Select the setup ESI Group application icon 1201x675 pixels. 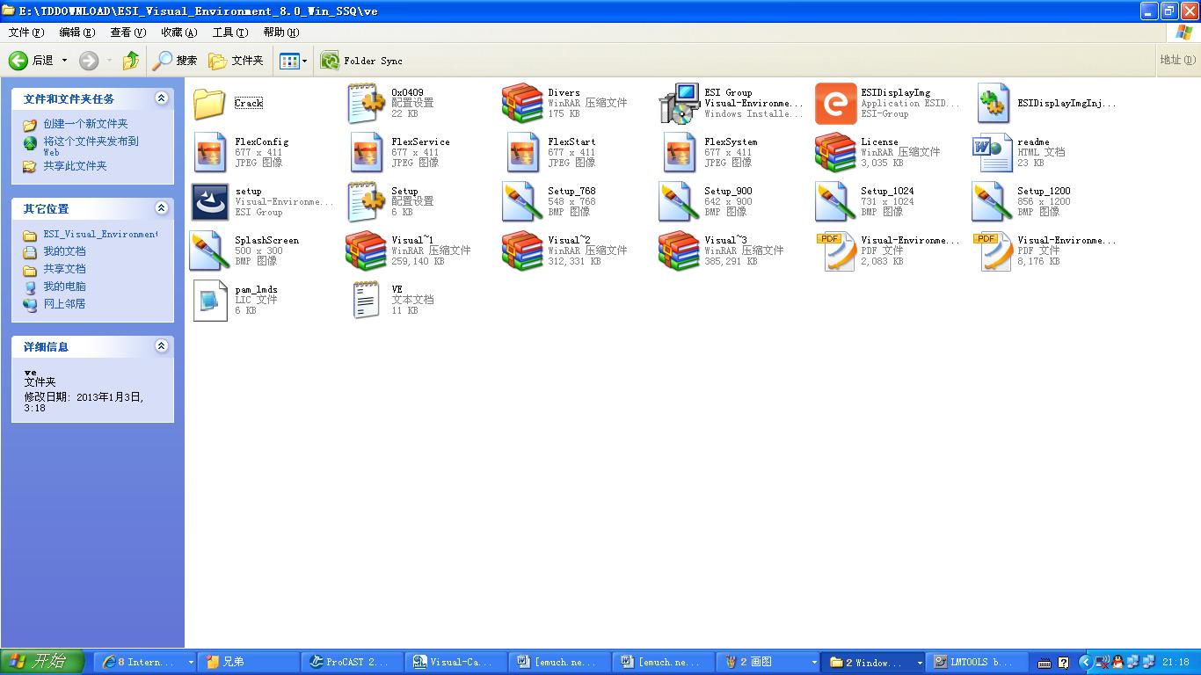pyautogui.click(x=209, y=202)
